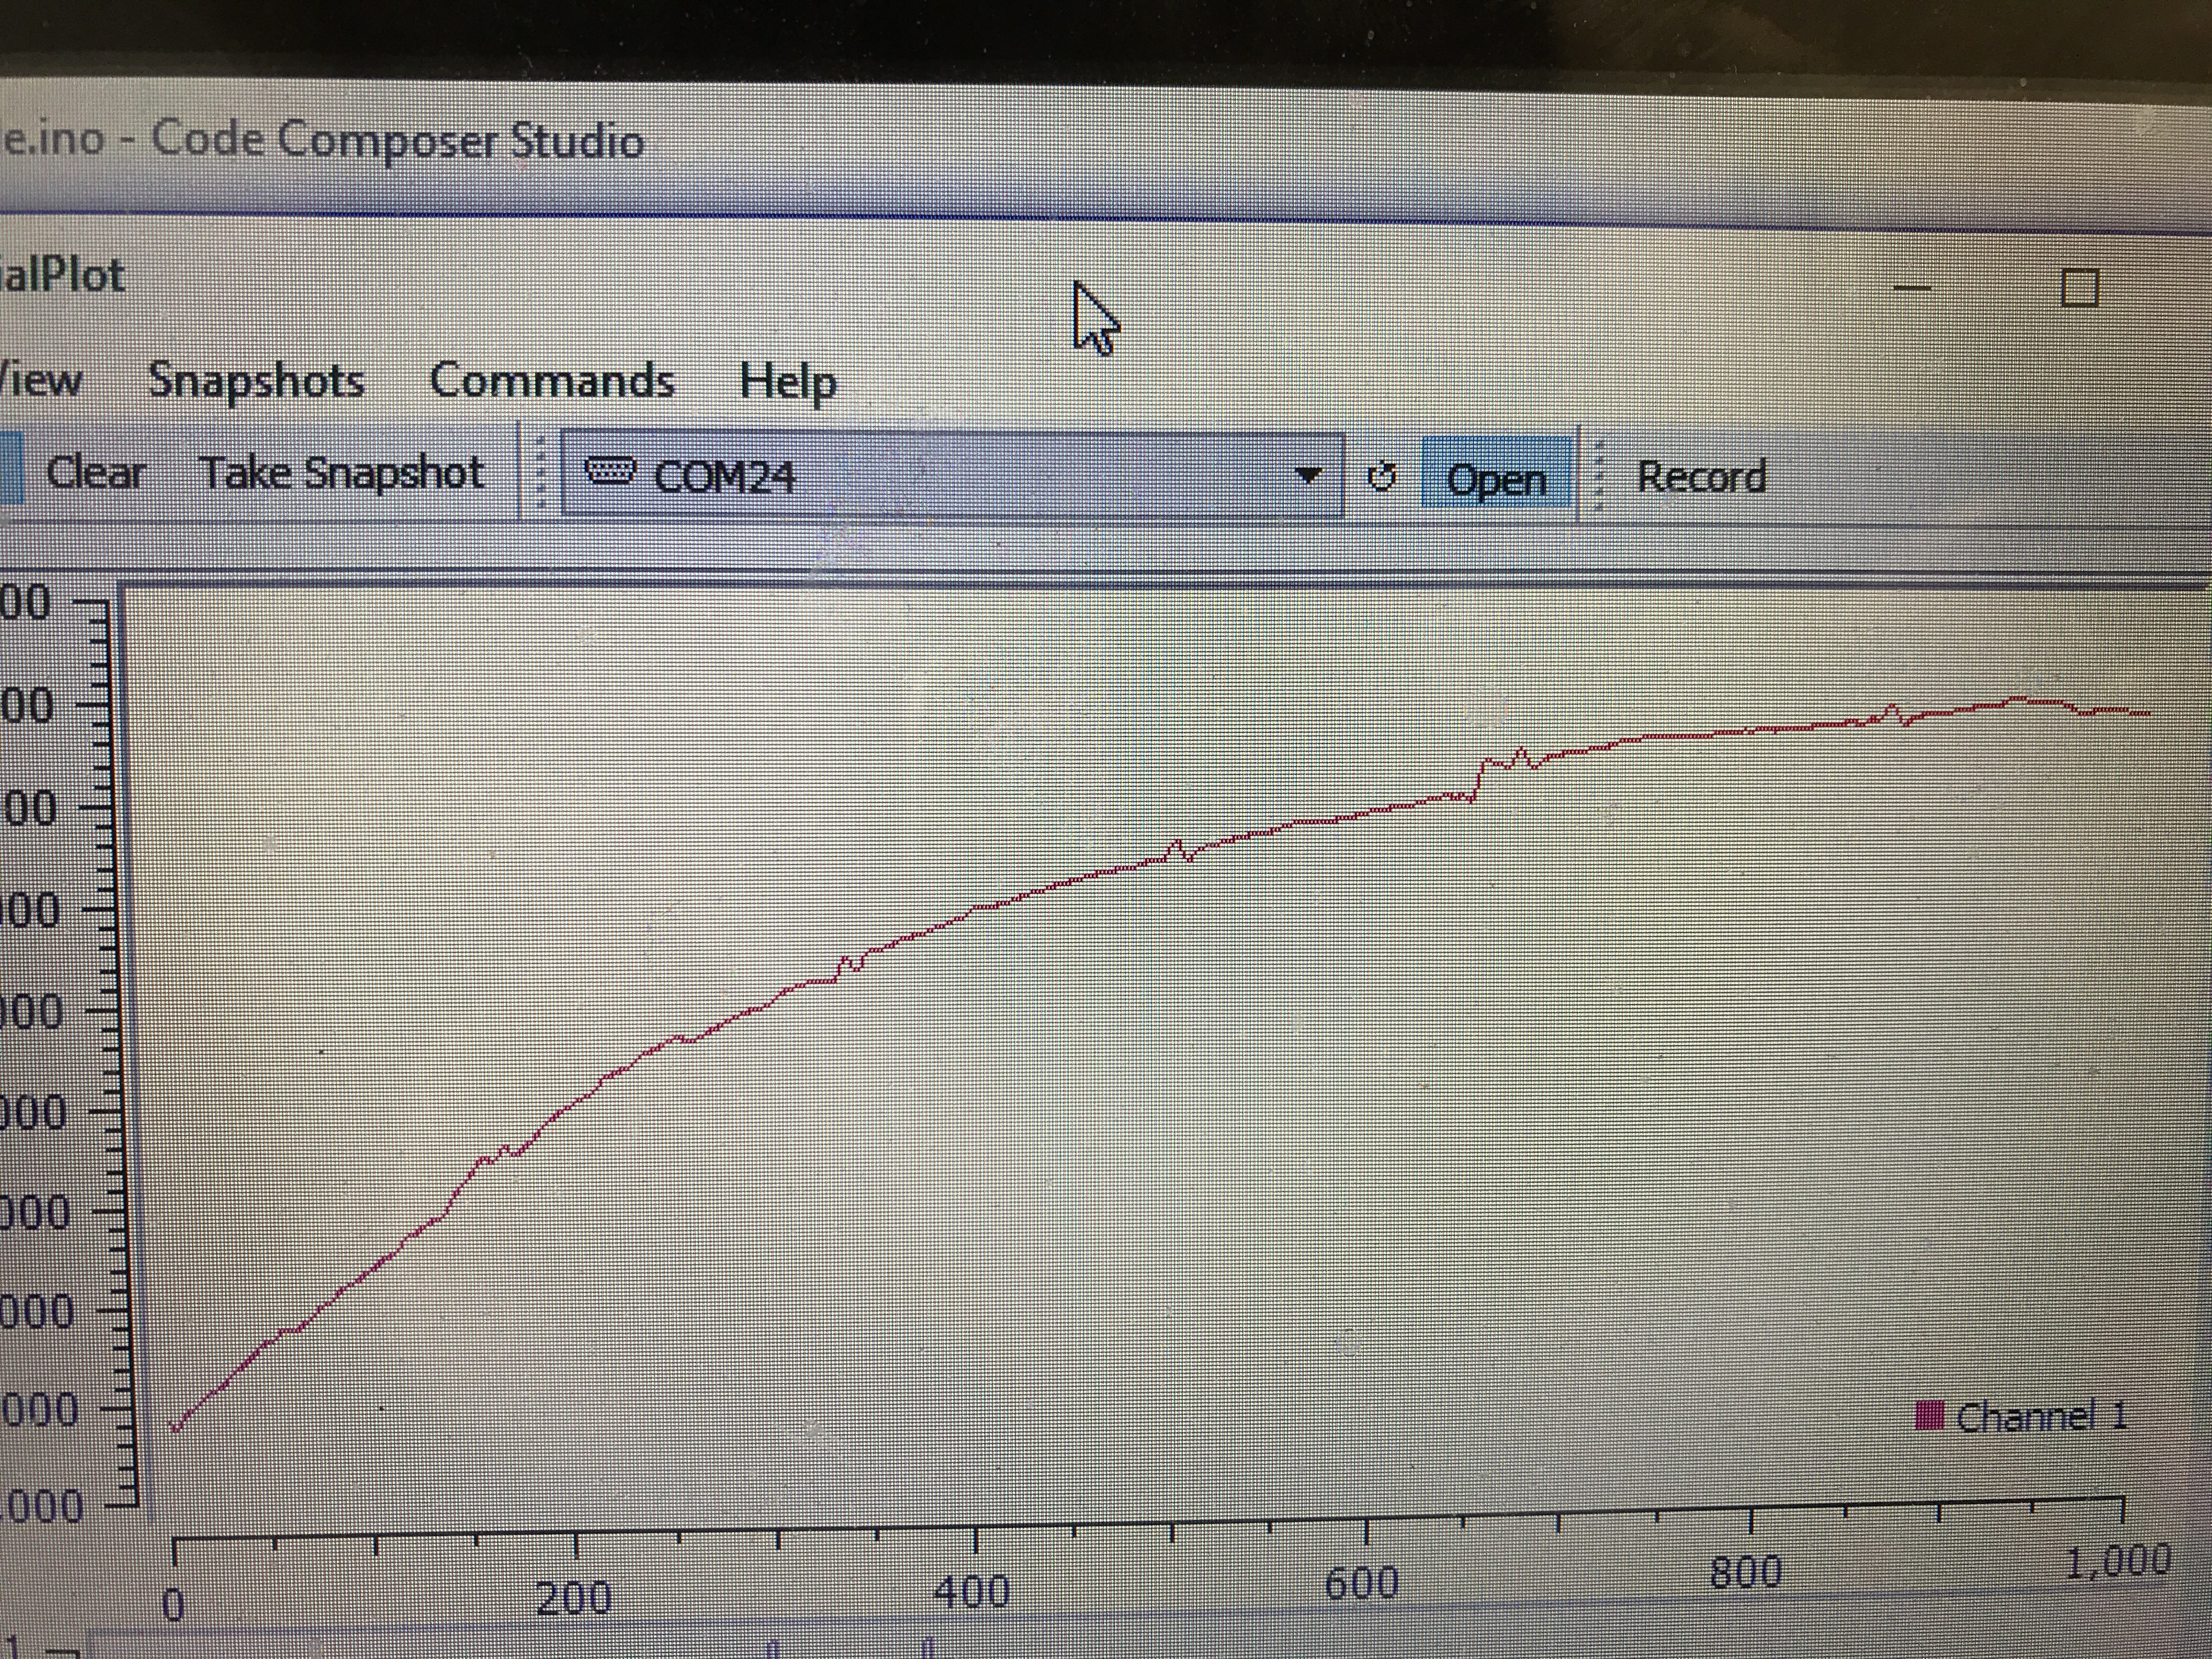Screen dimensions: 2212x1659
Task: Maximize the SerialPlot window
Action: (x=2080, y=289)
